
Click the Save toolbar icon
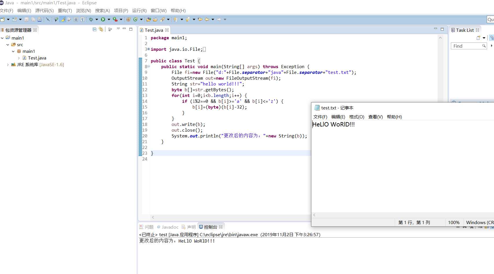click(26, 19)
